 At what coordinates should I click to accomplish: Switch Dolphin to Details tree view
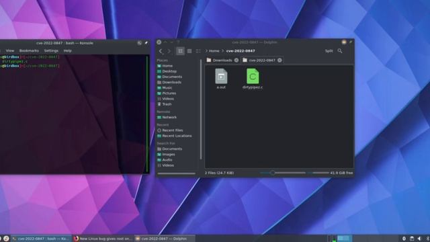(x=198, y=51)
